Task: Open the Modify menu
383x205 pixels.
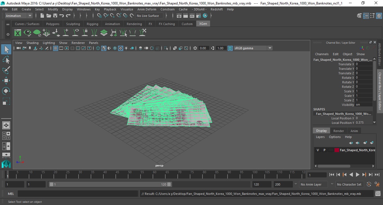Action: [x=53, y=9]
